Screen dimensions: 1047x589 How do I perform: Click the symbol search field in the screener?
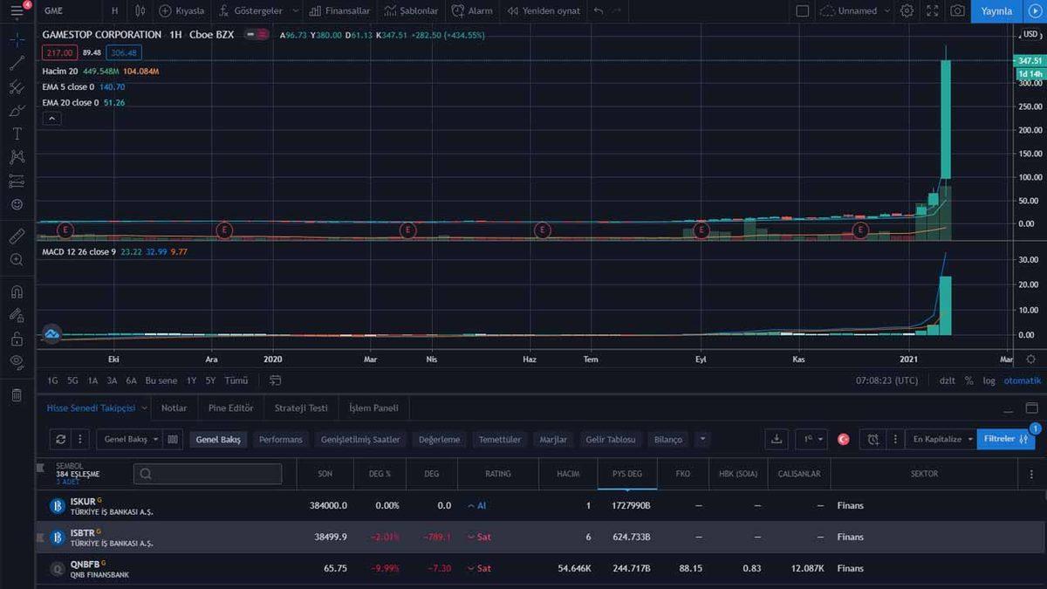(x=207, y=473)
